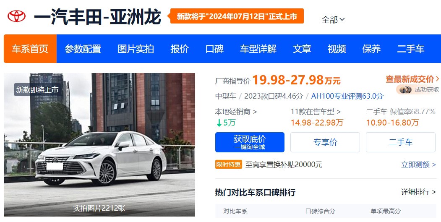This screenshot has height=222, width=441.
Task: Open the white Avalon car photo
Action: (x=99, y=145)
